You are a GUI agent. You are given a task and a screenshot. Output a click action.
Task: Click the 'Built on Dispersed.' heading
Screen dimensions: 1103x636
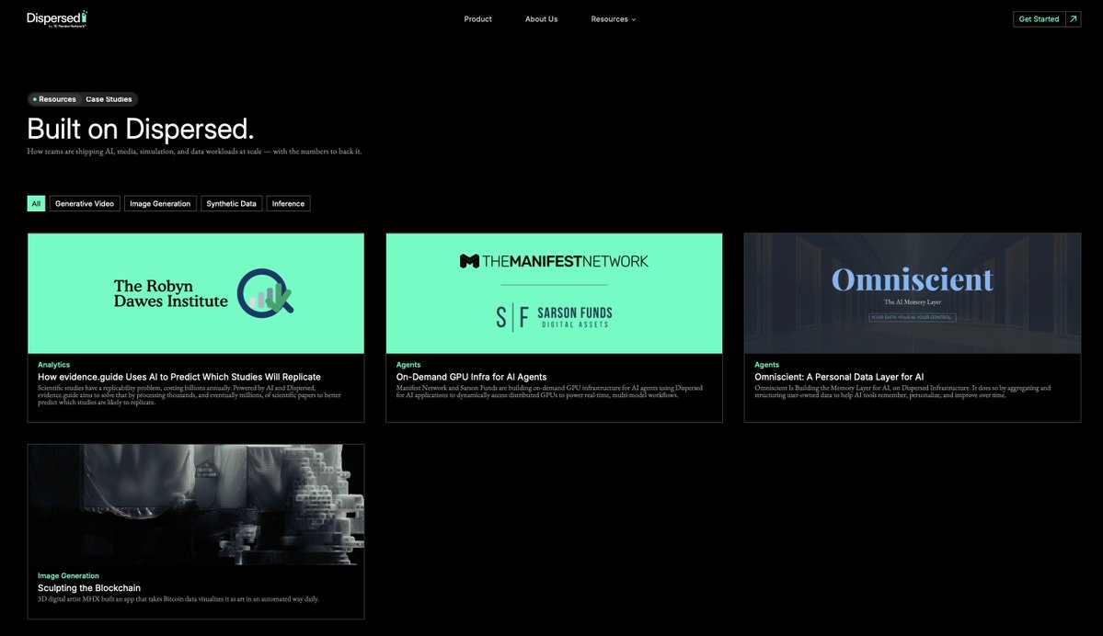[141, 130]
